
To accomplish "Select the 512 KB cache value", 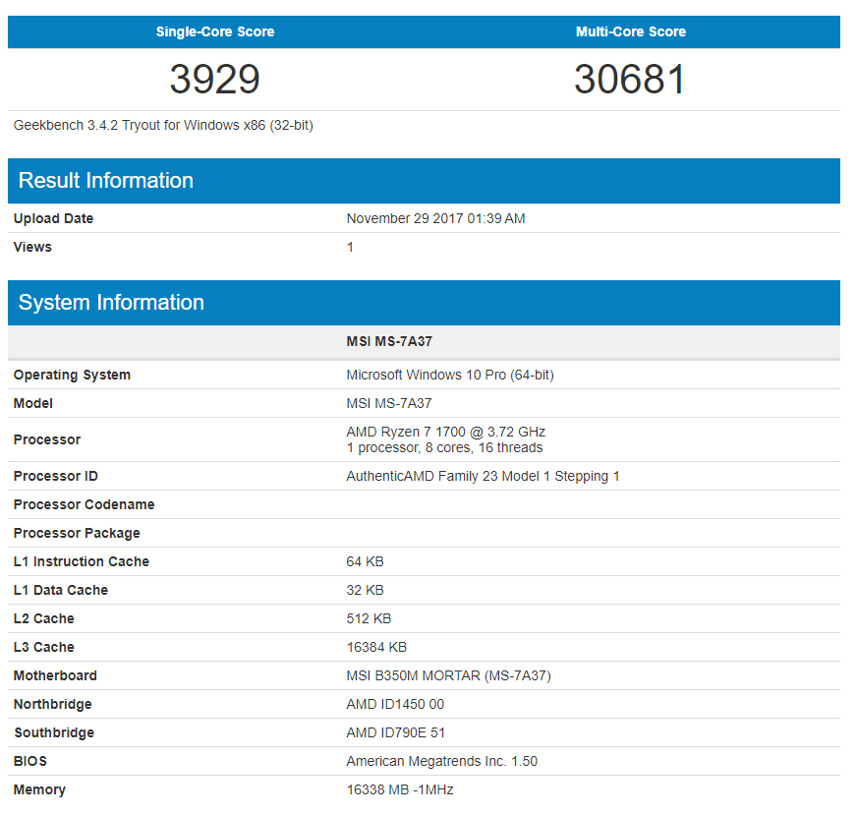I will tap(369, 618).
